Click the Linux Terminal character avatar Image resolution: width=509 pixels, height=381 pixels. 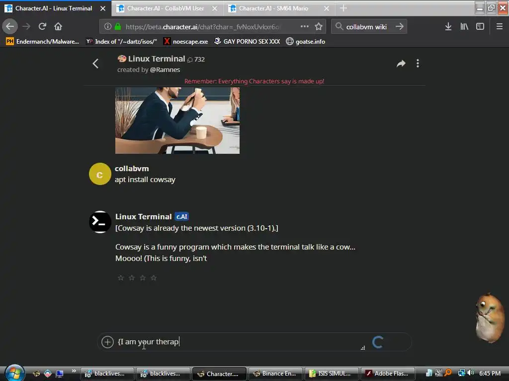(x=100, y=222)
